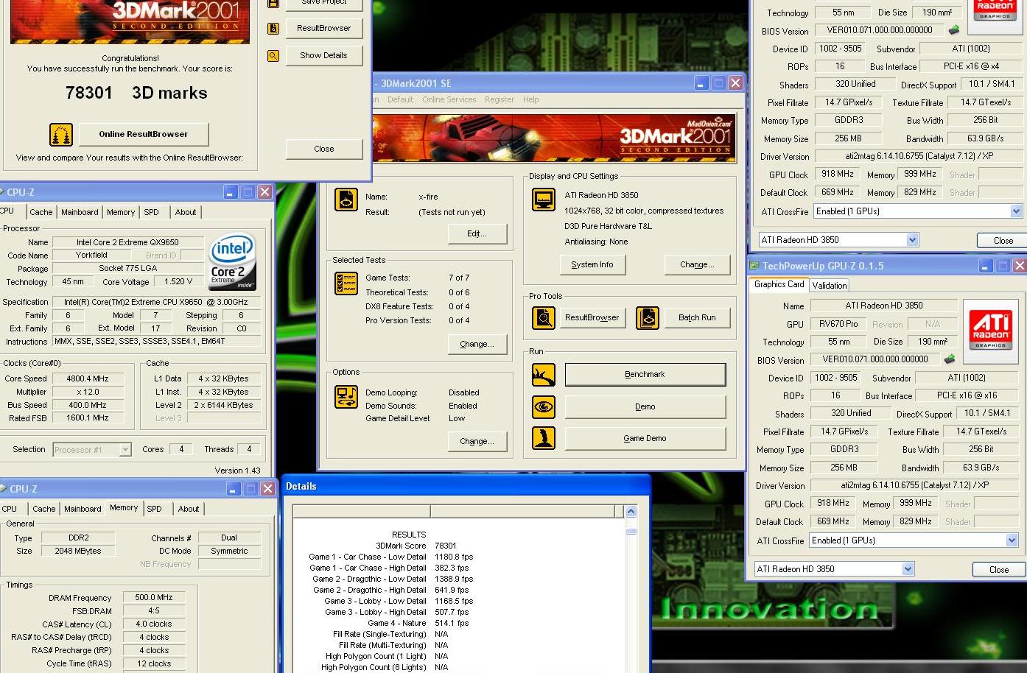This screenshot has height=673, width=1027.
Task: Click the Memory Size 256 MB field in lower GPU-Z
Action: pos(844,468)
